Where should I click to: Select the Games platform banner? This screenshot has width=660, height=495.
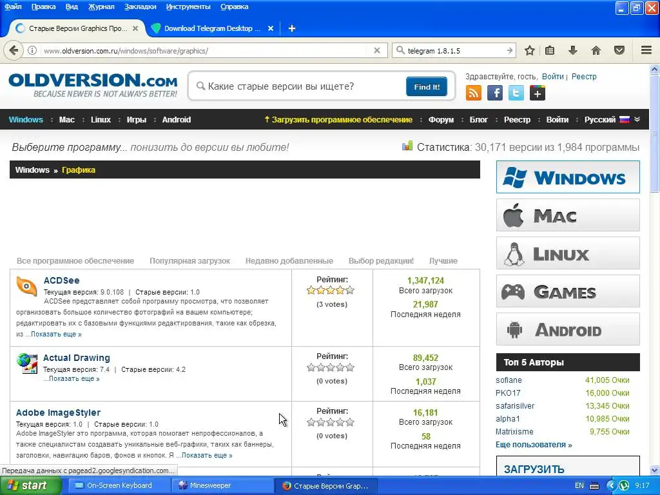568,291
